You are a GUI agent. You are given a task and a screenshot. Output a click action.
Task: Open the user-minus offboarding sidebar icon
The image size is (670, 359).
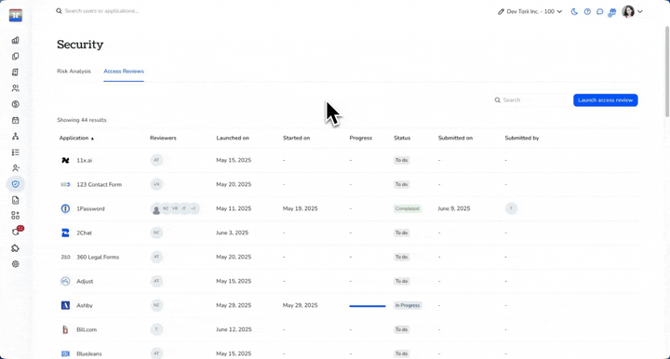[x=16, y=168]
